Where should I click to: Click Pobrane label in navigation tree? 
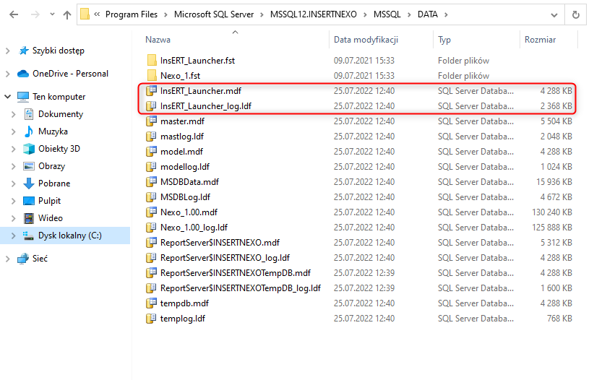point(54,183)
